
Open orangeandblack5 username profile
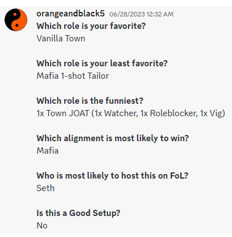(71, 14)
